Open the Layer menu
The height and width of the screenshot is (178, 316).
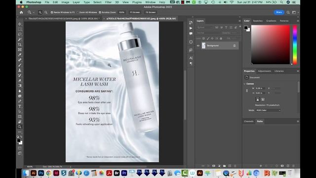pos(76,2)
